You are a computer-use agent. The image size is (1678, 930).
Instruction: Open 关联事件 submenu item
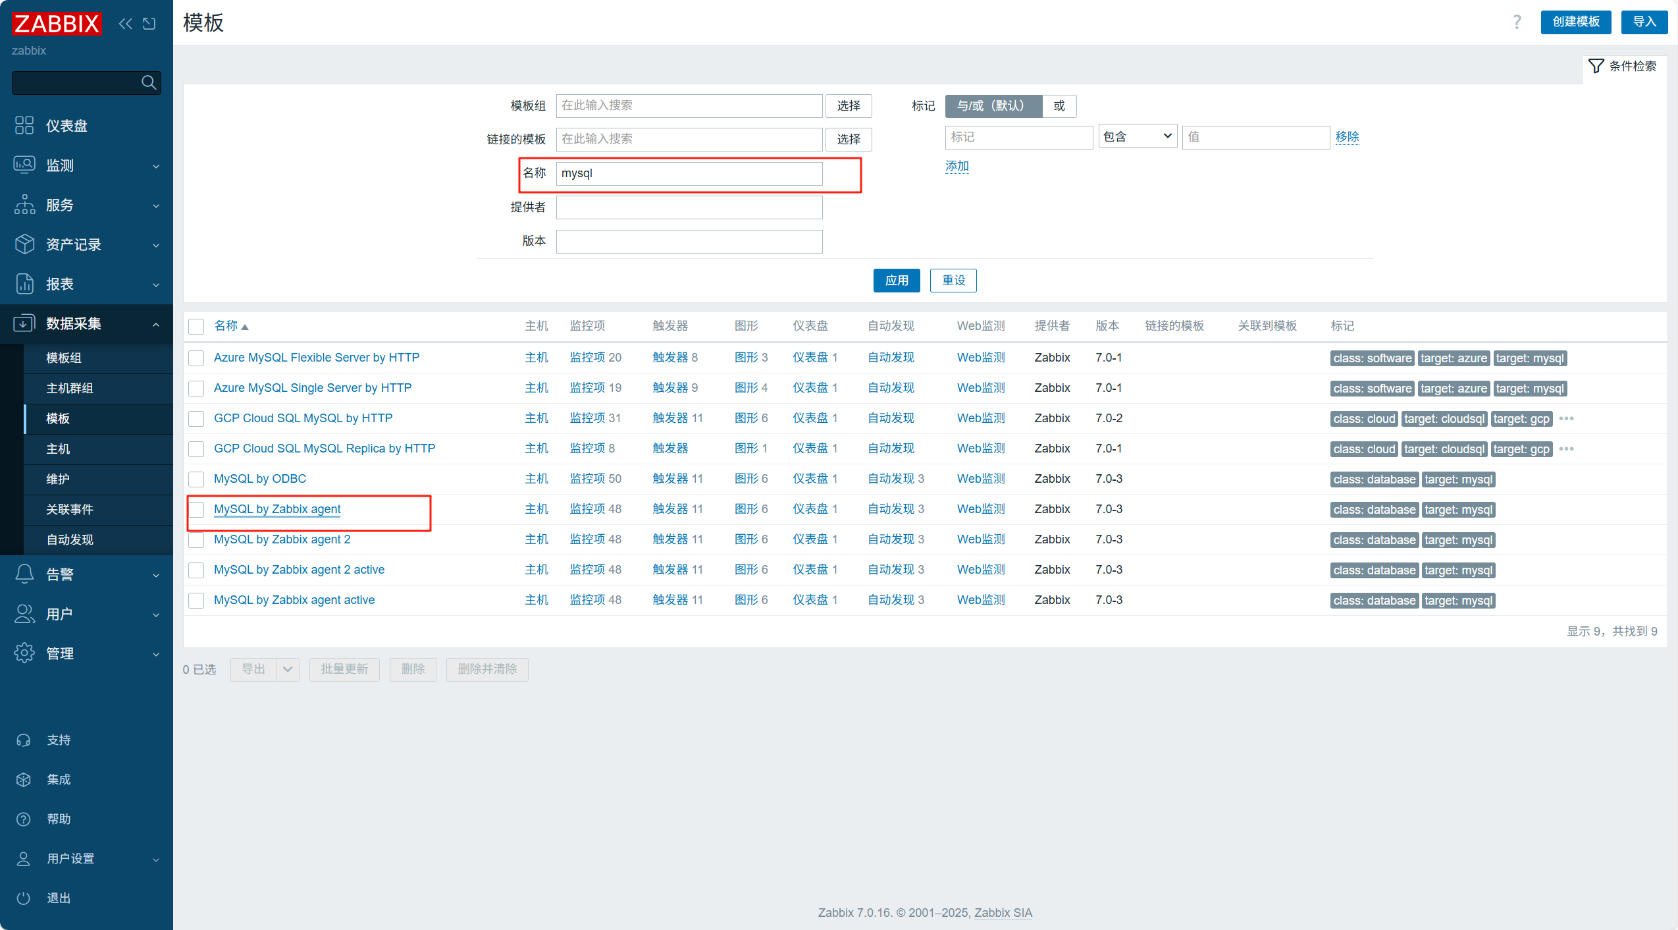[99, 509]
